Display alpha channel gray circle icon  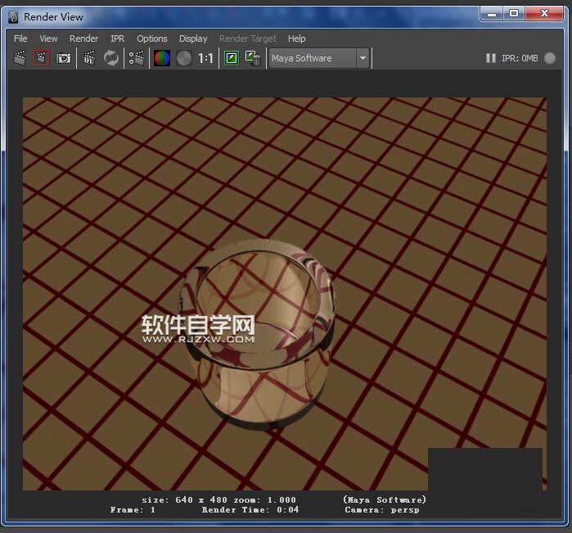tap(184, 58)
